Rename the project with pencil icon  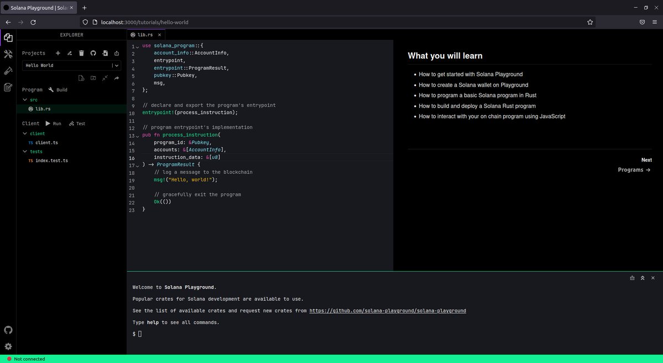coord(70,53)
